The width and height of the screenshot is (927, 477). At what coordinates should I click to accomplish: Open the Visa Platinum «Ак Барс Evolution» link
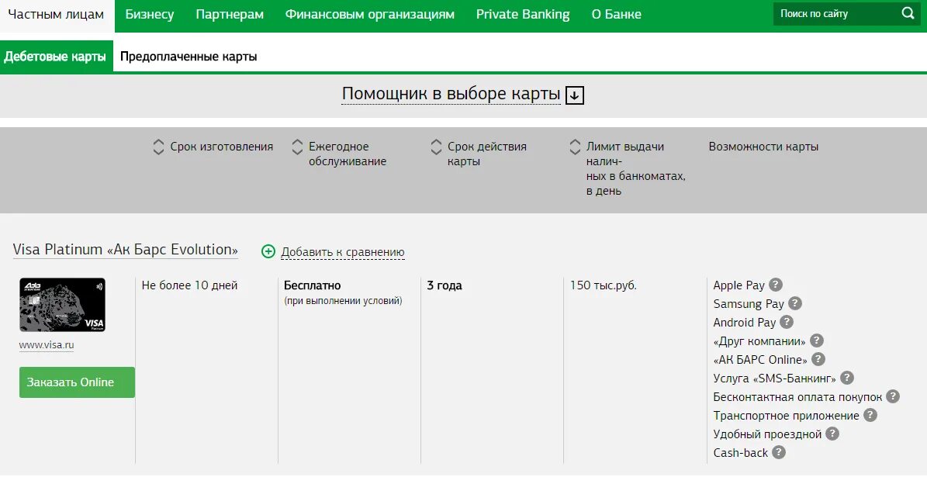point(126,250)
